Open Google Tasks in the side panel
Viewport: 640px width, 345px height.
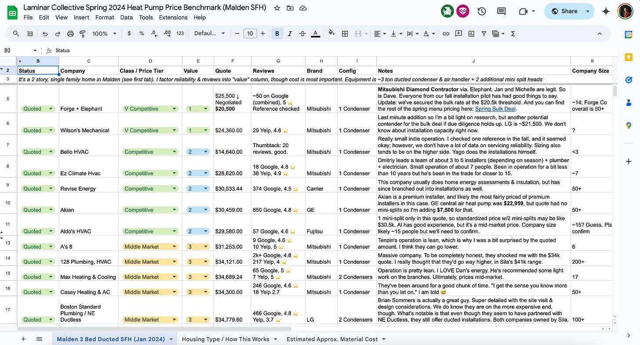pyautogui.click(x=629, y=80)
